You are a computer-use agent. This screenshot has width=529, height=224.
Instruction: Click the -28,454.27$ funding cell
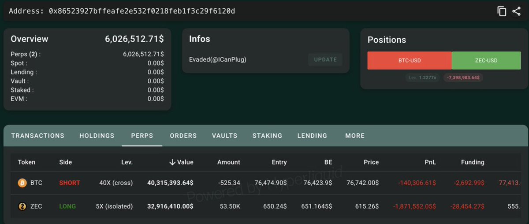(467, 206)
